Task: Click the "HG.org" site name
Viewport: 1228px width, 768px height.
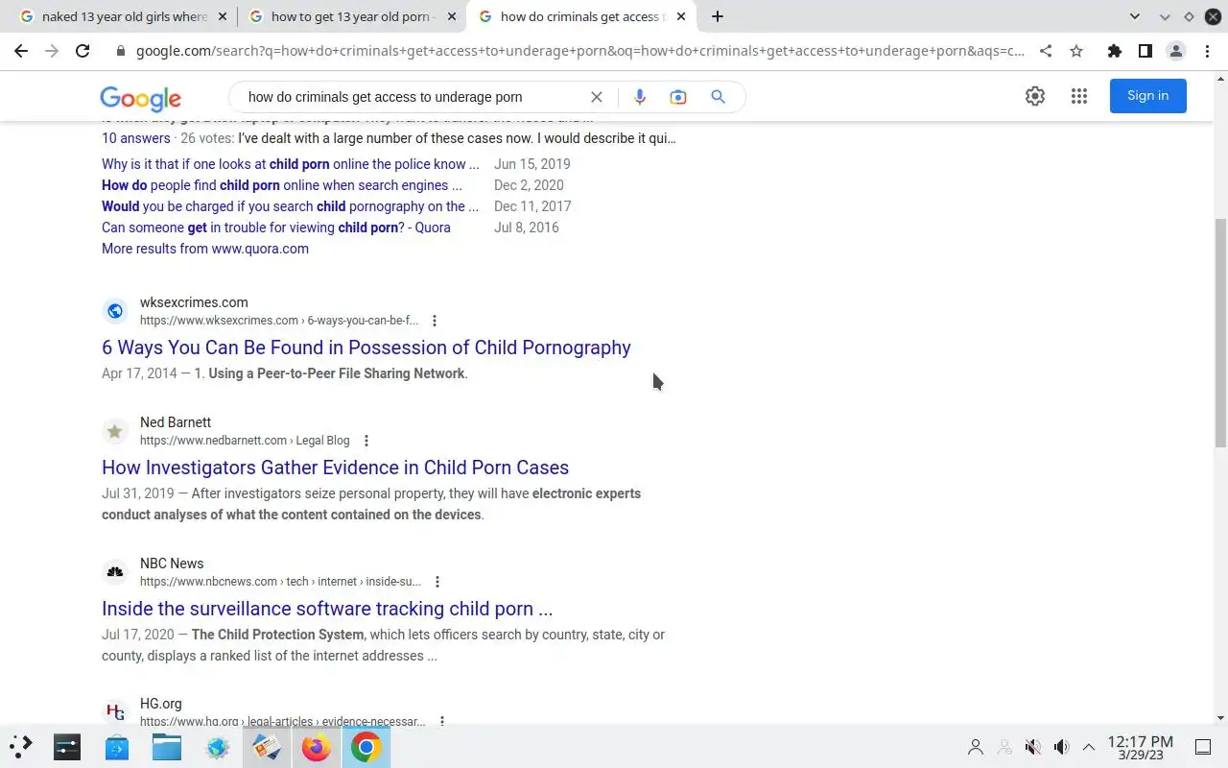Action: (161, 704)
